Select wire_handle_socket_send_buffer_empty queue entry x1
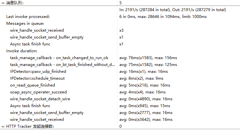Viewport: 240px width, 130px height. point(120,37)
